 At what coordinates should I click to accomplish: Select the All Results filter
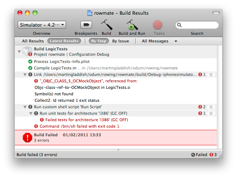[x=33, y=41]
